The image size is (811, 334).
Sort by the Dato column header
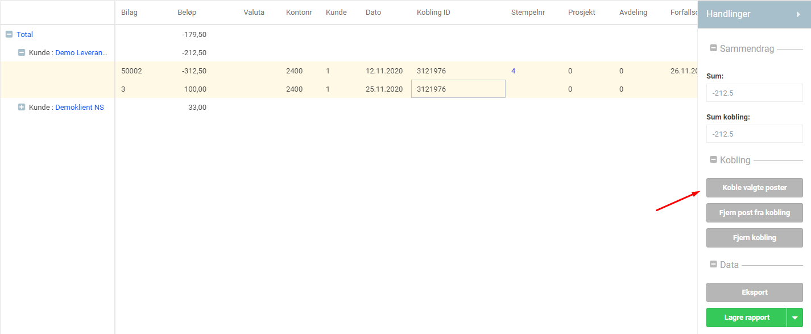pyautogui.click(x=373, y=13)
